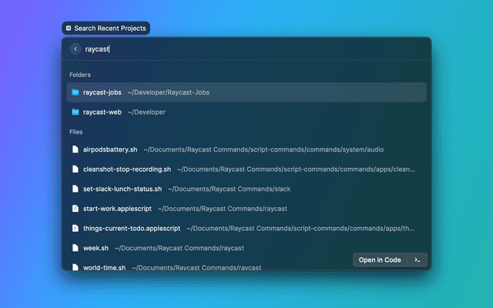Image resolution: width=493 pixels, height=308 pixels.
Task: Click the airpodsbattery.sh file icon
Action: pyautogui.click(x=75, y=149)
